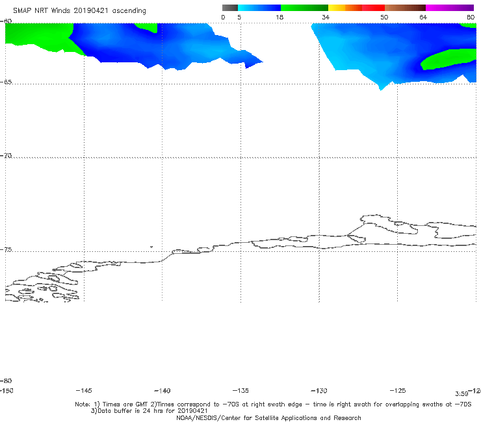Select the magenta-purple 64–80 colorbar segment

coord(450,8)
